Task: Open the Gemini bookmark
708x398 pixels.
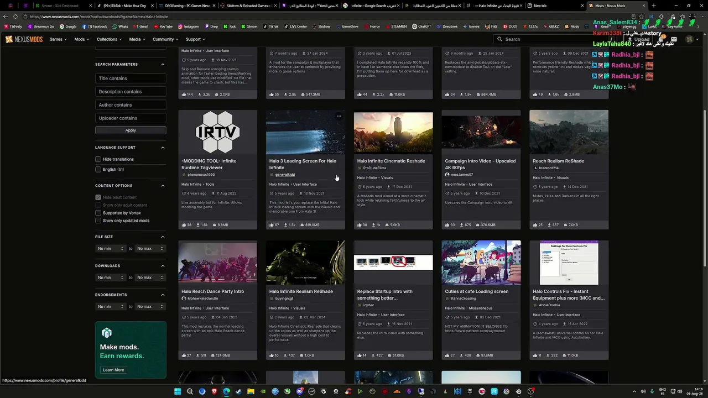Action: point(471,27)
